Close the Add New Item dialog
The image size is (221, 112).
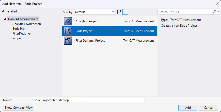[217, 4]
